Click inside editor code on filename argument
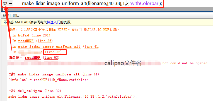The height and width of the screenshot is (101, 213). (97, 4)
